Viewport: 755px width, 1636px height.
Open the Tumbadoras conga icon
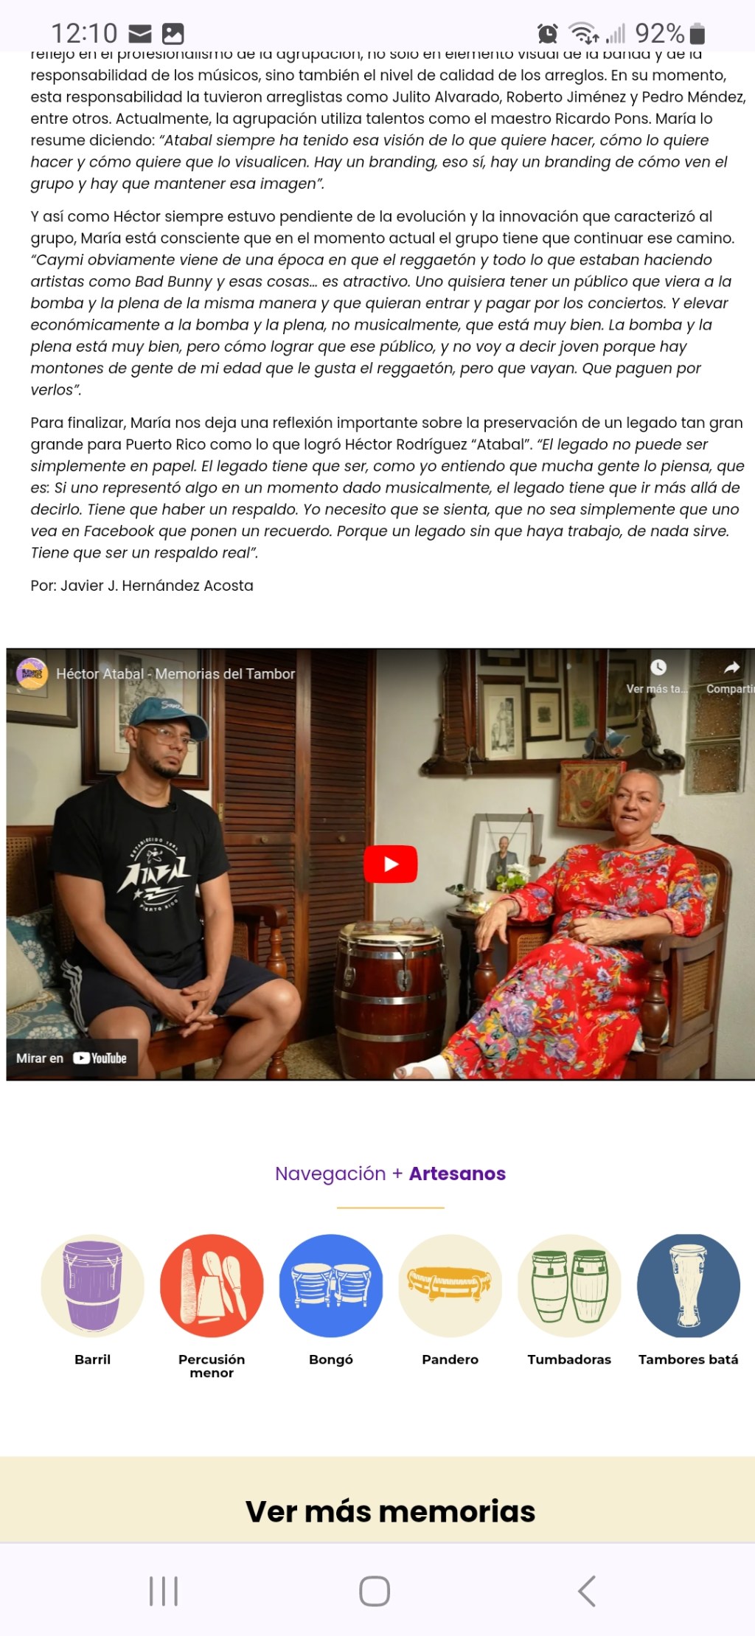pyautogui.click(x=569, y=1286)
